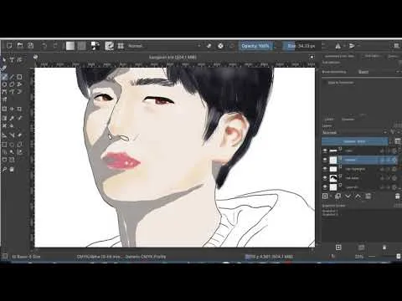Select the Color Picker tool
402x301 pixels.
point(12,119)
